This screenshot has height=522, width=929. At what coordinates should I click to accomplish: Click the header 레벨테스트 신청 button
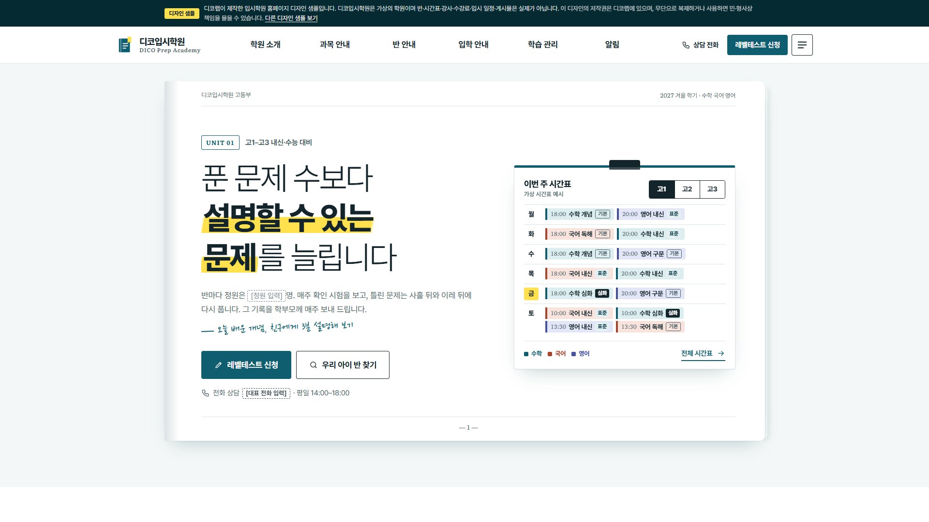click(x=757, y=45)
